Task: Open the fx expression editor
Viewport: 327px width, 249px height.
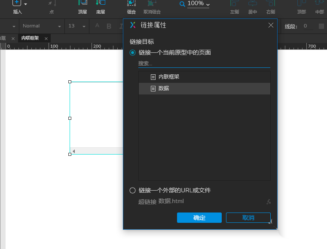Action: click(x=269, y=202)
